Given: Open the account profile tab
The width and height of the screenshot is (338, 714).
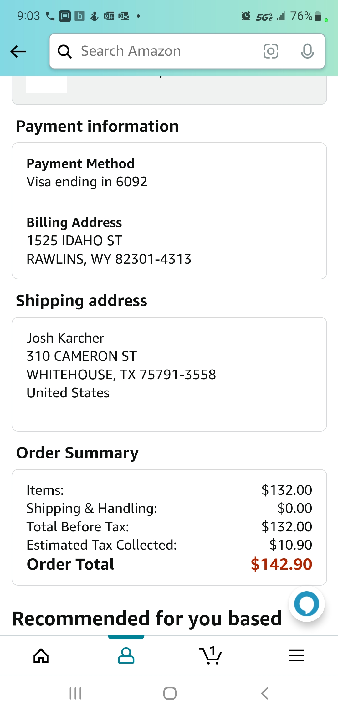Looking at the screenshot, I should coord(126,655).
